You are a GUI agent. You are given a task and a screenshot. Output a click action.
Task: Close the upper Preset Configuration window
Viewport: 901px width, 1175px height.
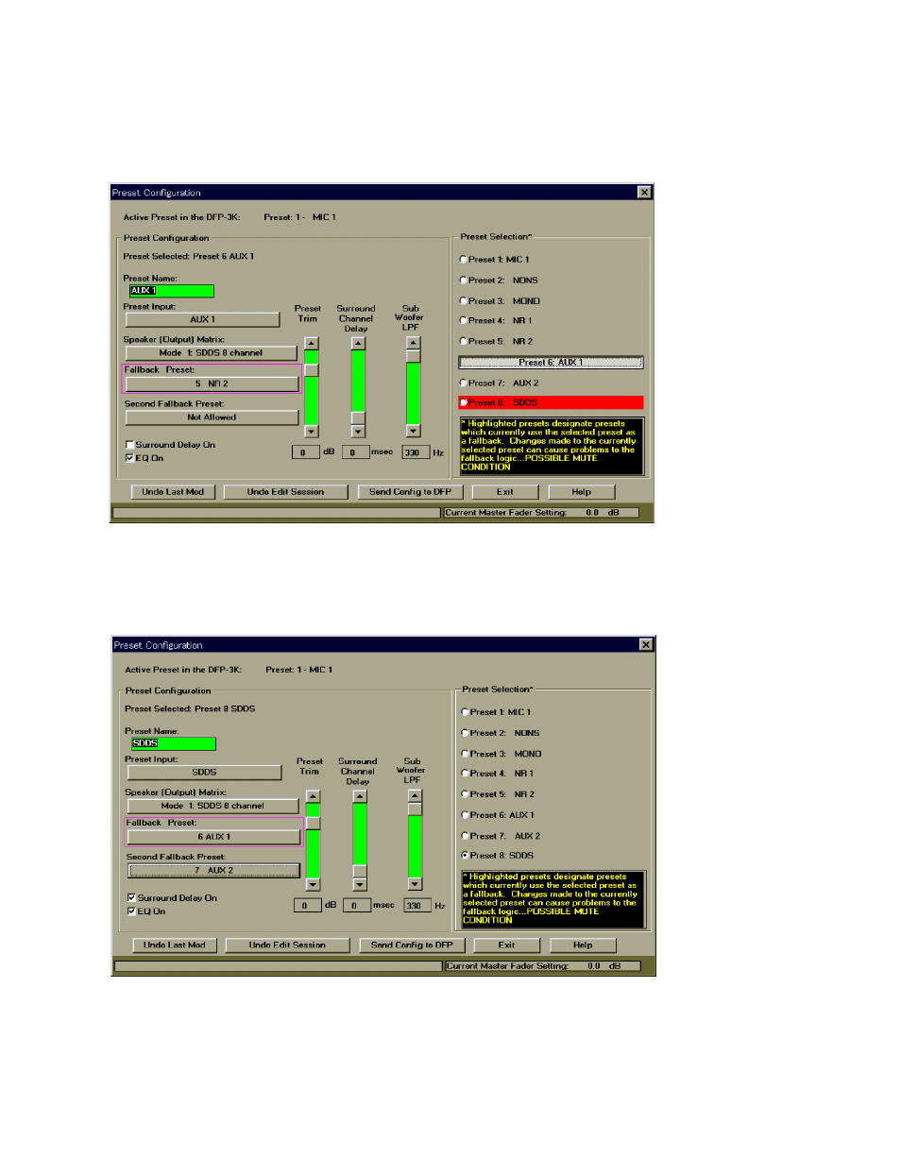pyautogui.click(x=644, y=193)
